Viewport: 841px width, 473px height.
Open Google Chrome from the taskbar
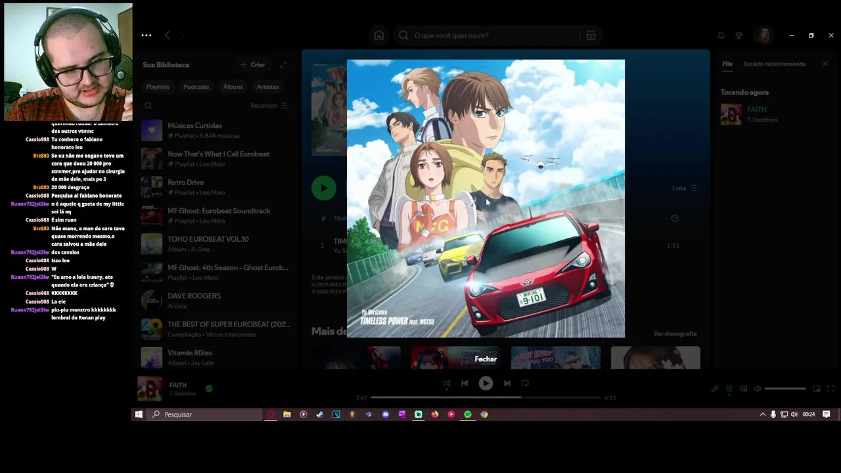click(484, 415)
